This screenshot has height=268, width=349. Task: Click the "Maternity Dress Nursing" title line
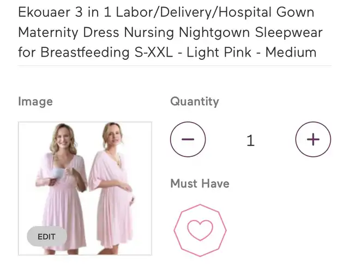(x=96, y=33)
